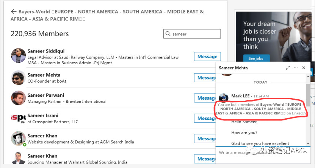The image size is (315, 168).
Task: Open the AGM Search India Sameer Khan photo
Action: 18,139
